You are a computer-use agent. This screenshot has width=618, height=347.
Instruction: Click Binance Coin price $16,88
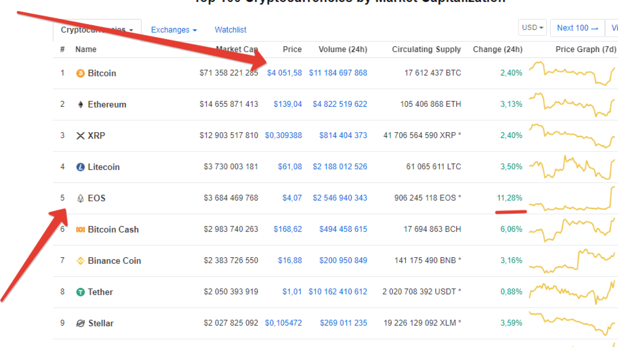coord(290,260)
